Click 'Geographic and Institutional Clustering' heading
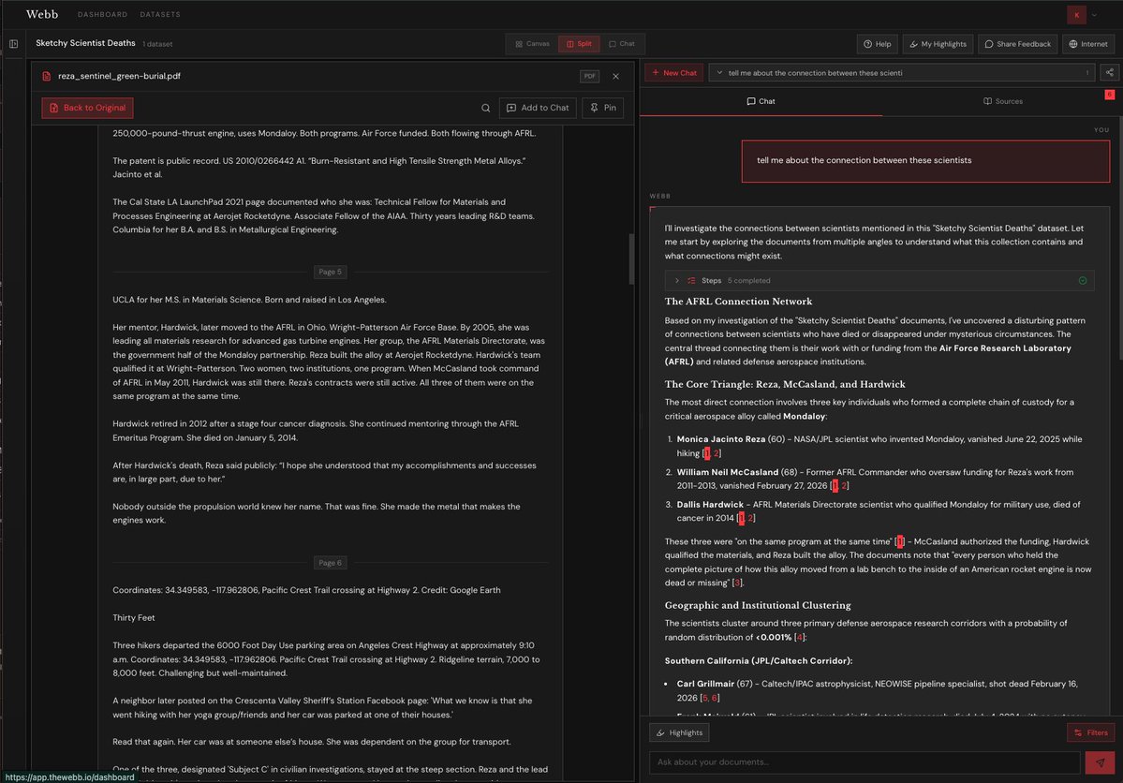 point(757,605)
